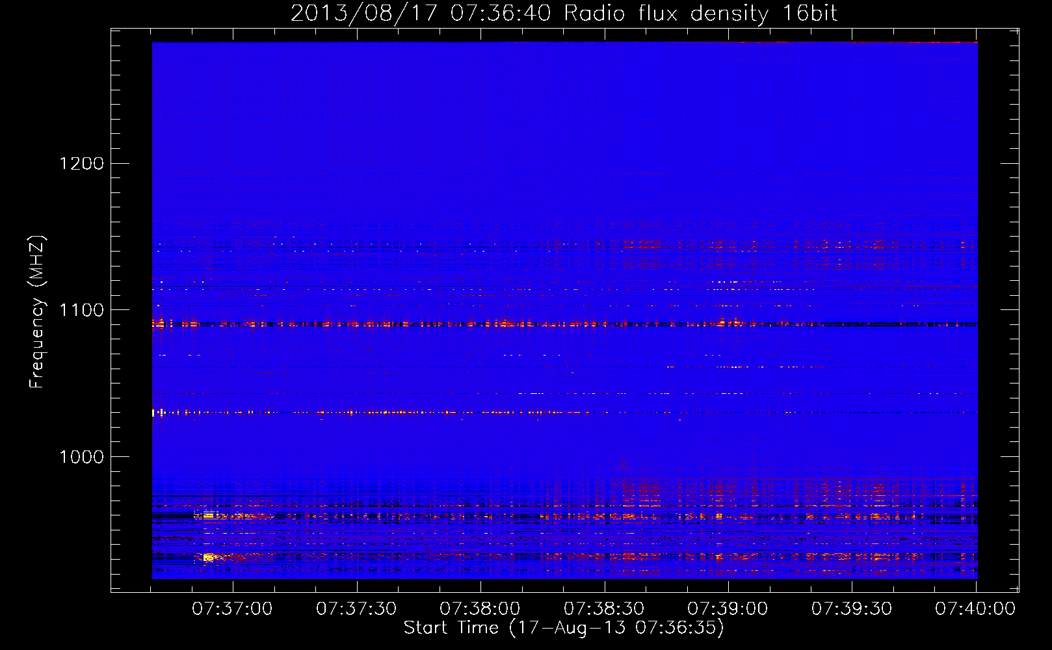The width and height of the screenshot is (1052, 650).
Task: Click the 07:38:00 time tick label
Action: (x=480, y=609)
